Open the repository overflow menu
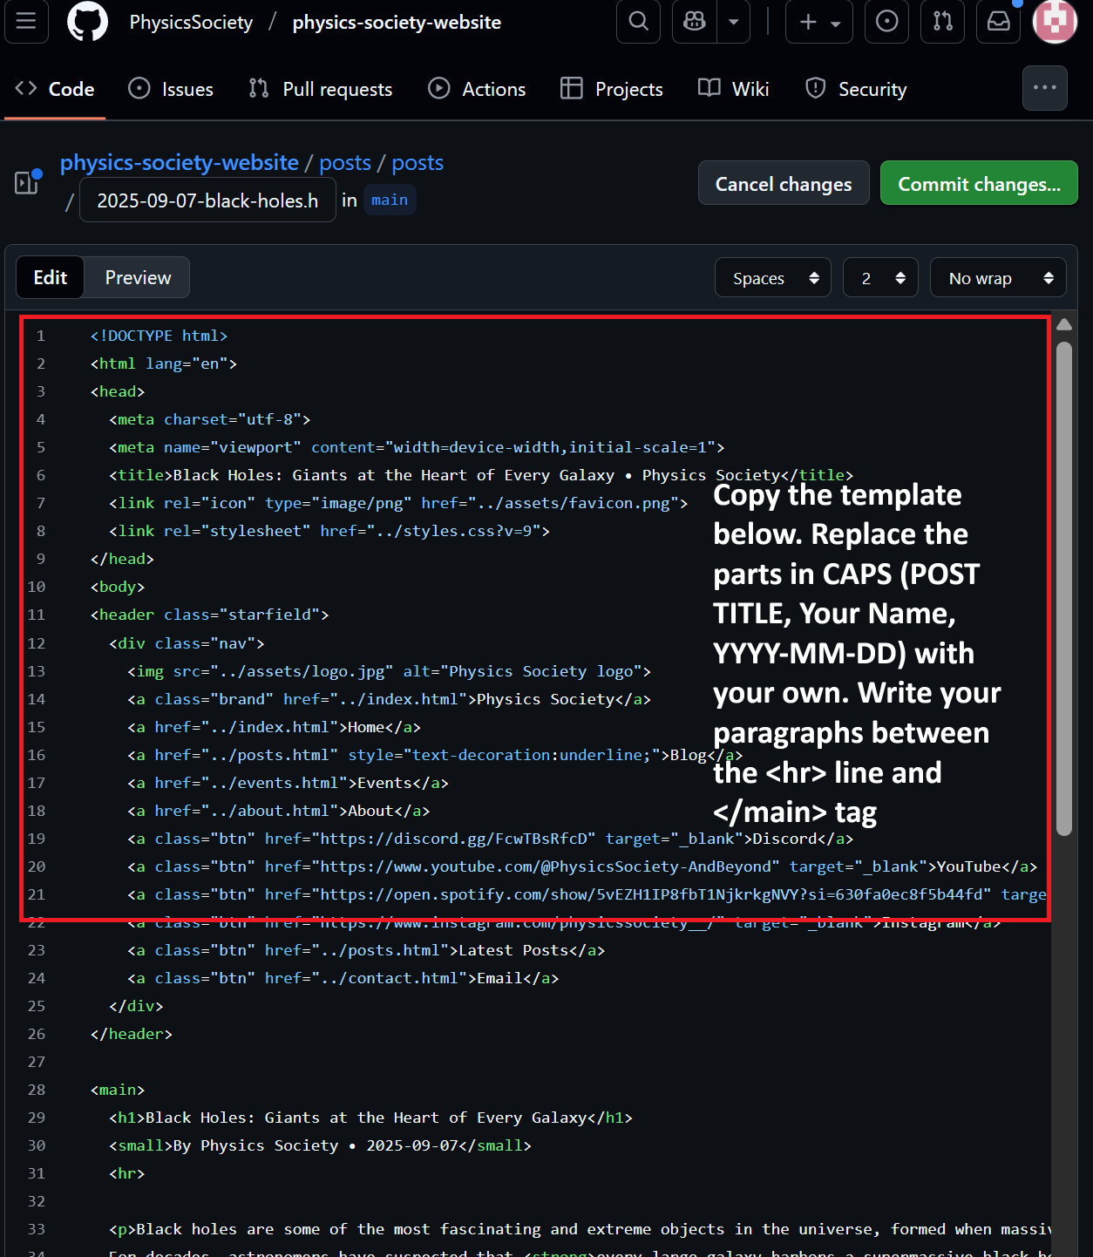Screen dimensions: 1093x1257 [1044, 88]
